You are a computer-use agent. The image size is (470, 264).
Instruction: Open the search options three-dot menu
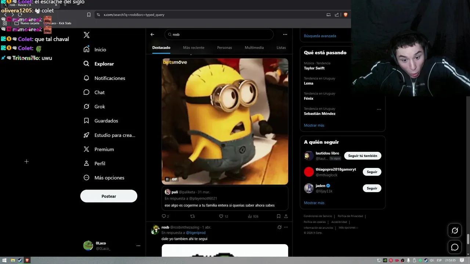click(x=285, y=34)
